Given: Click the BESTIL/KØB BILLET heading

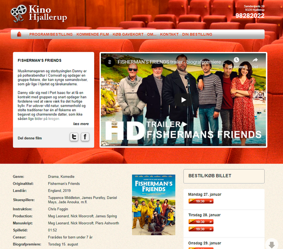Looking at the screenshot, I should point(210,176).
